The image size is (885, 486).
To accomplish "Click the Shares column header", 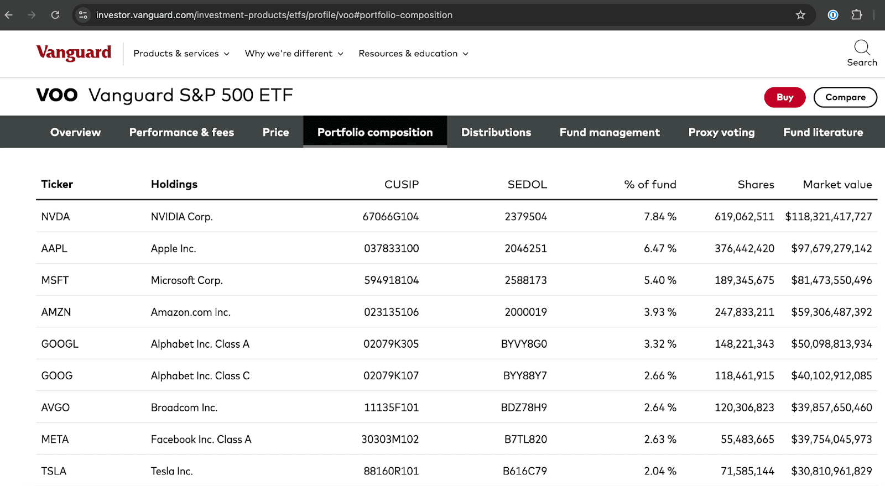I will [x=756, y=184].
